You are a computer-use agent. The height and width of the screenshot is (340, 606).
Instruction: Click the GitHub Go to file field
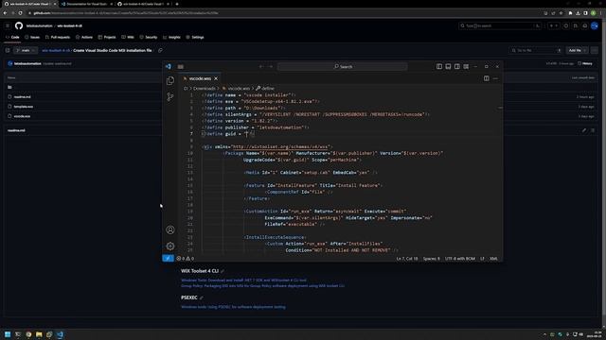tap(536, 50)
